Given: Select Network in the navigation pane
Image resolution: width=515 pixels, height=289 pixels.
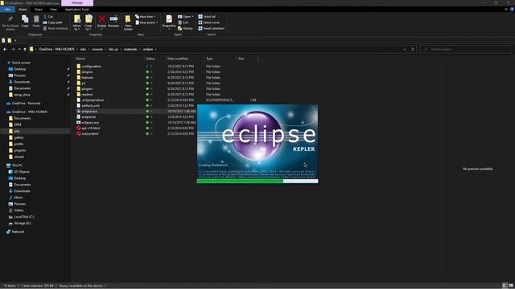Looking at the screenshot, I should (18, 232).
